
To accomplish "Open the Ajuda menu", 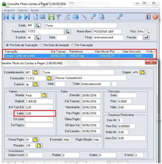I will pos(34,10).
